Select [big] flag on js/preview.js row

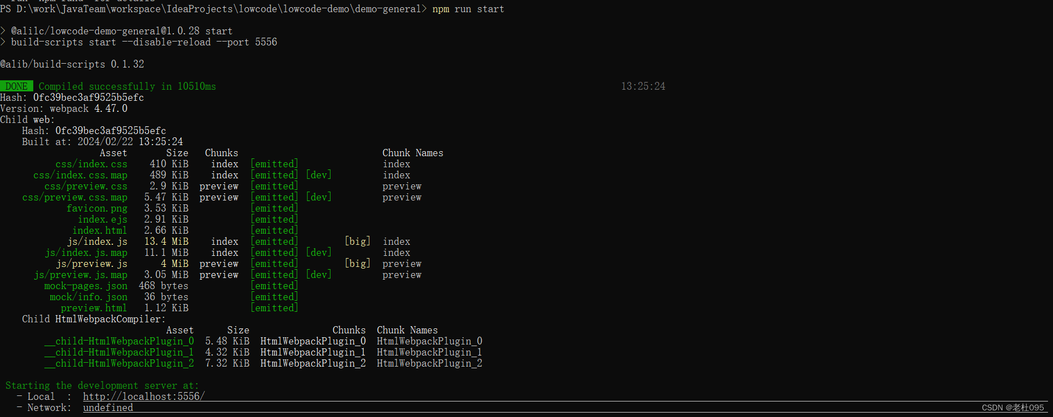click(357, 264)
